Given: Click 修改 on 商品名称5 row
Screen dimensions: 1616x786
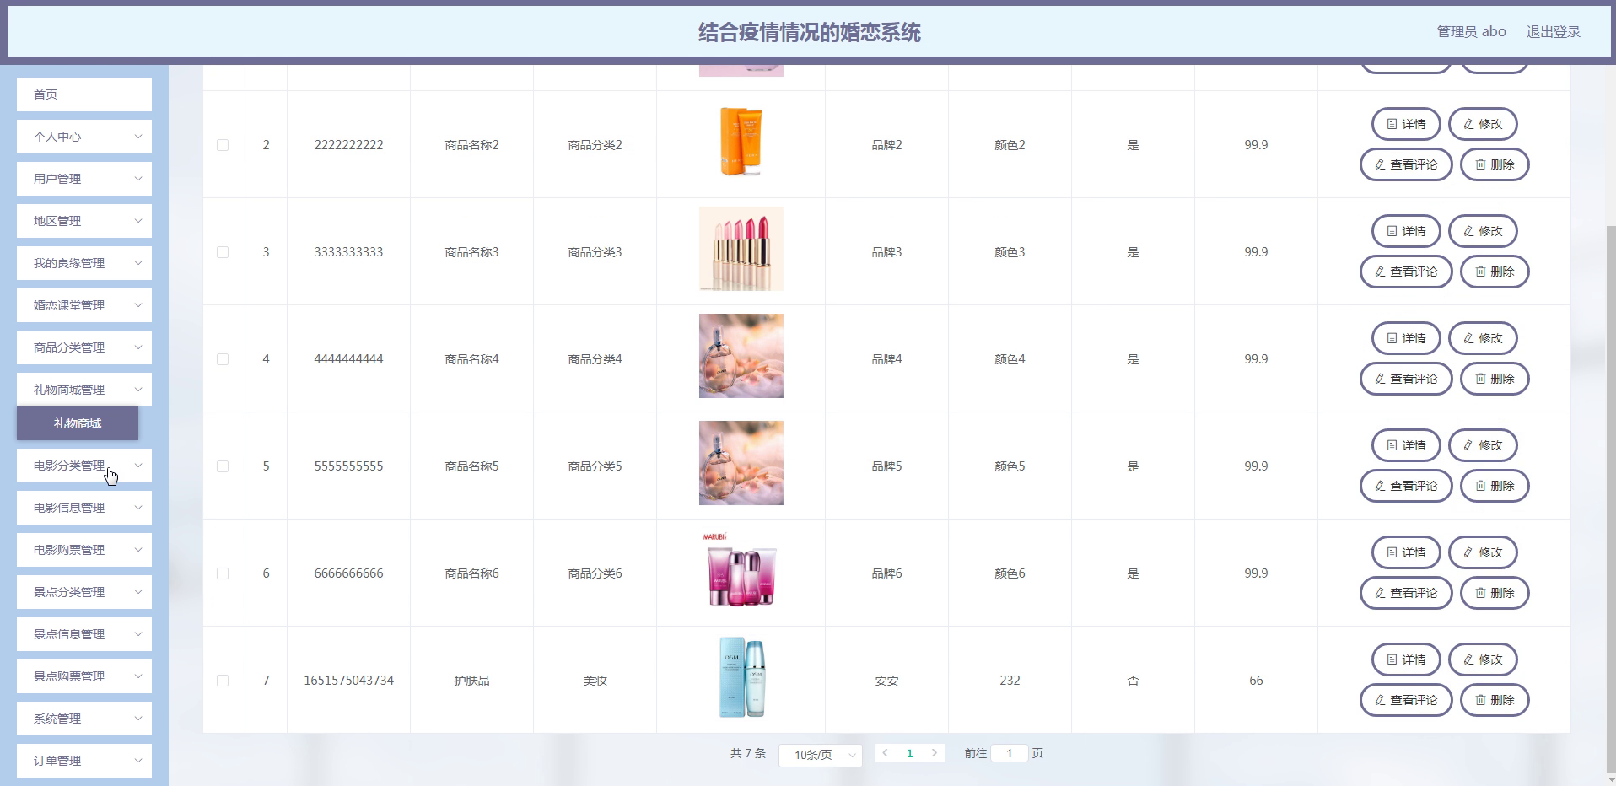Looking at the screenshot, I should coord(1483,445).
